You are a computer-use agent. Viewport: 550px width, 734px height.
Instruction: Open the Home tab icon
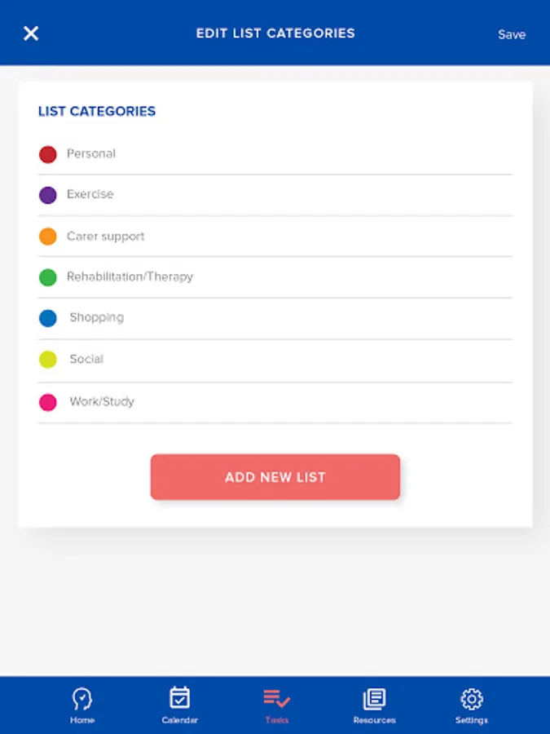coord(82,699)
